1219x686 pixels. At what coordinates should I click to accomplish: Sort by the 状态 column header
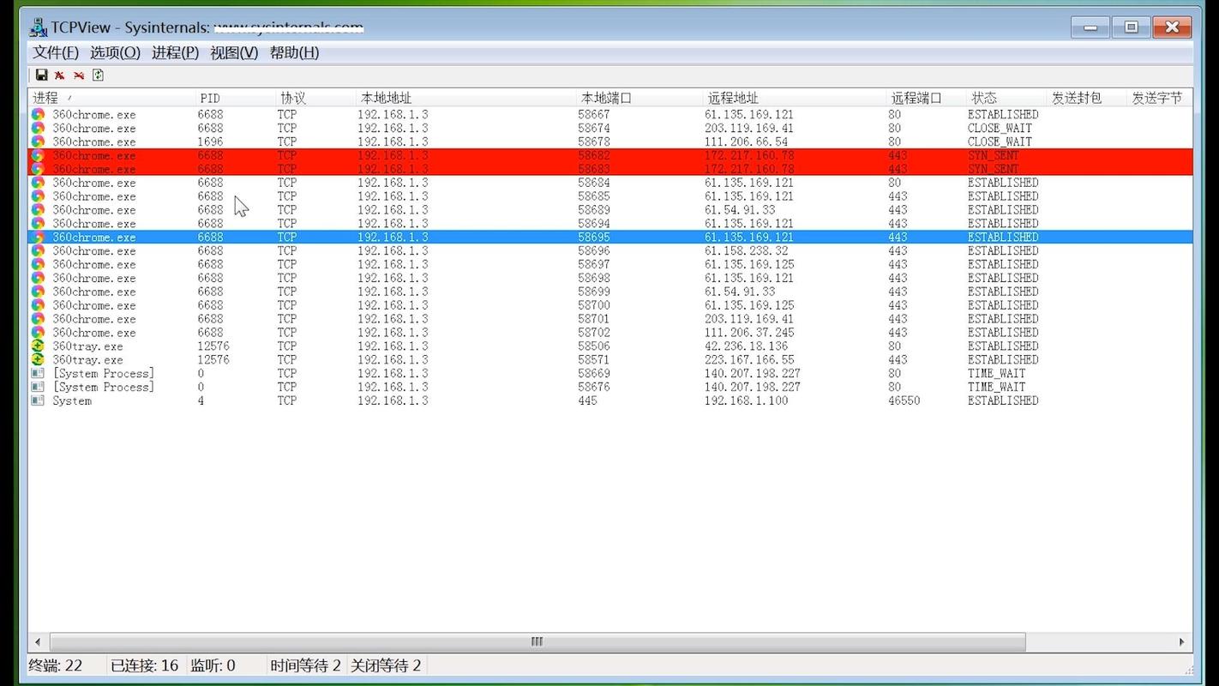(x=1006, y=98)
